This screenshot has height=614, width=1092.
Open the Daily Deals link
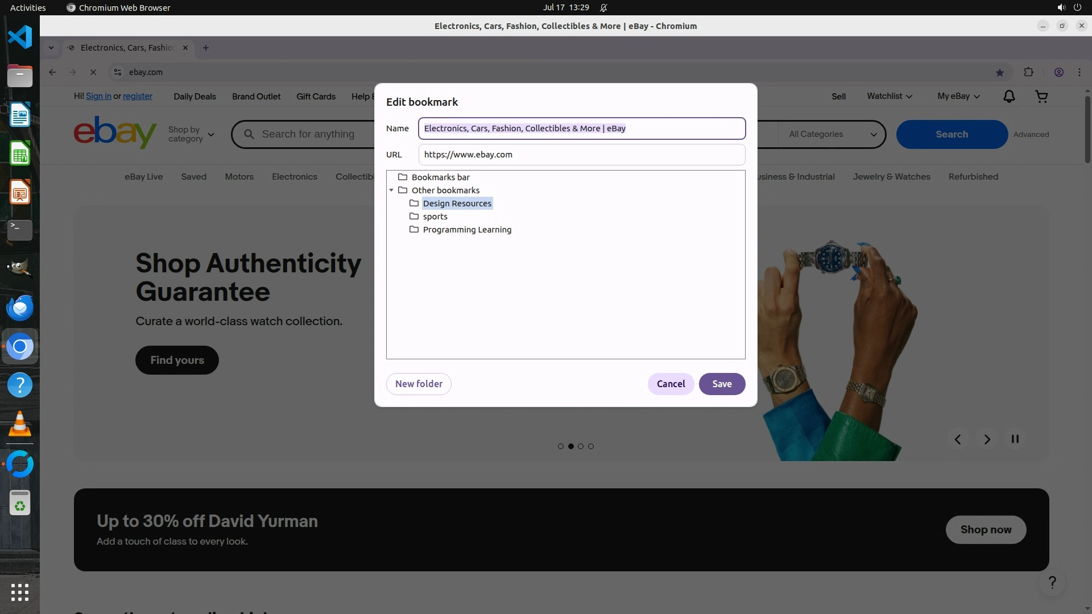pyautogui.click(x=195, y=97)
